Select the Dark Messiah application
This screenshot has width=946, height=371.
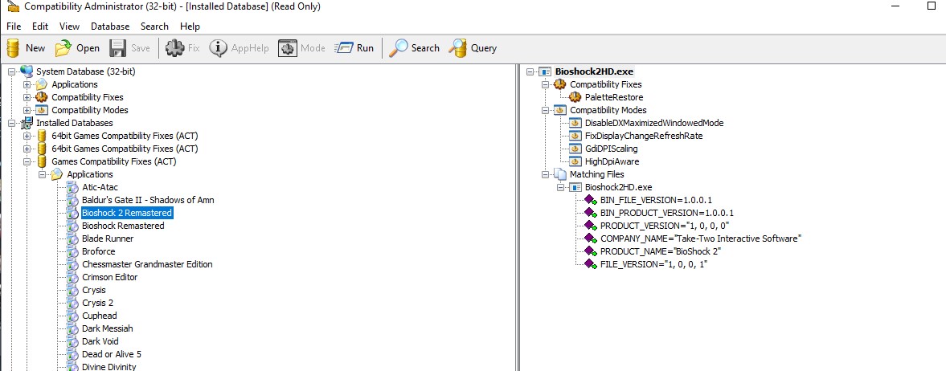108,328
